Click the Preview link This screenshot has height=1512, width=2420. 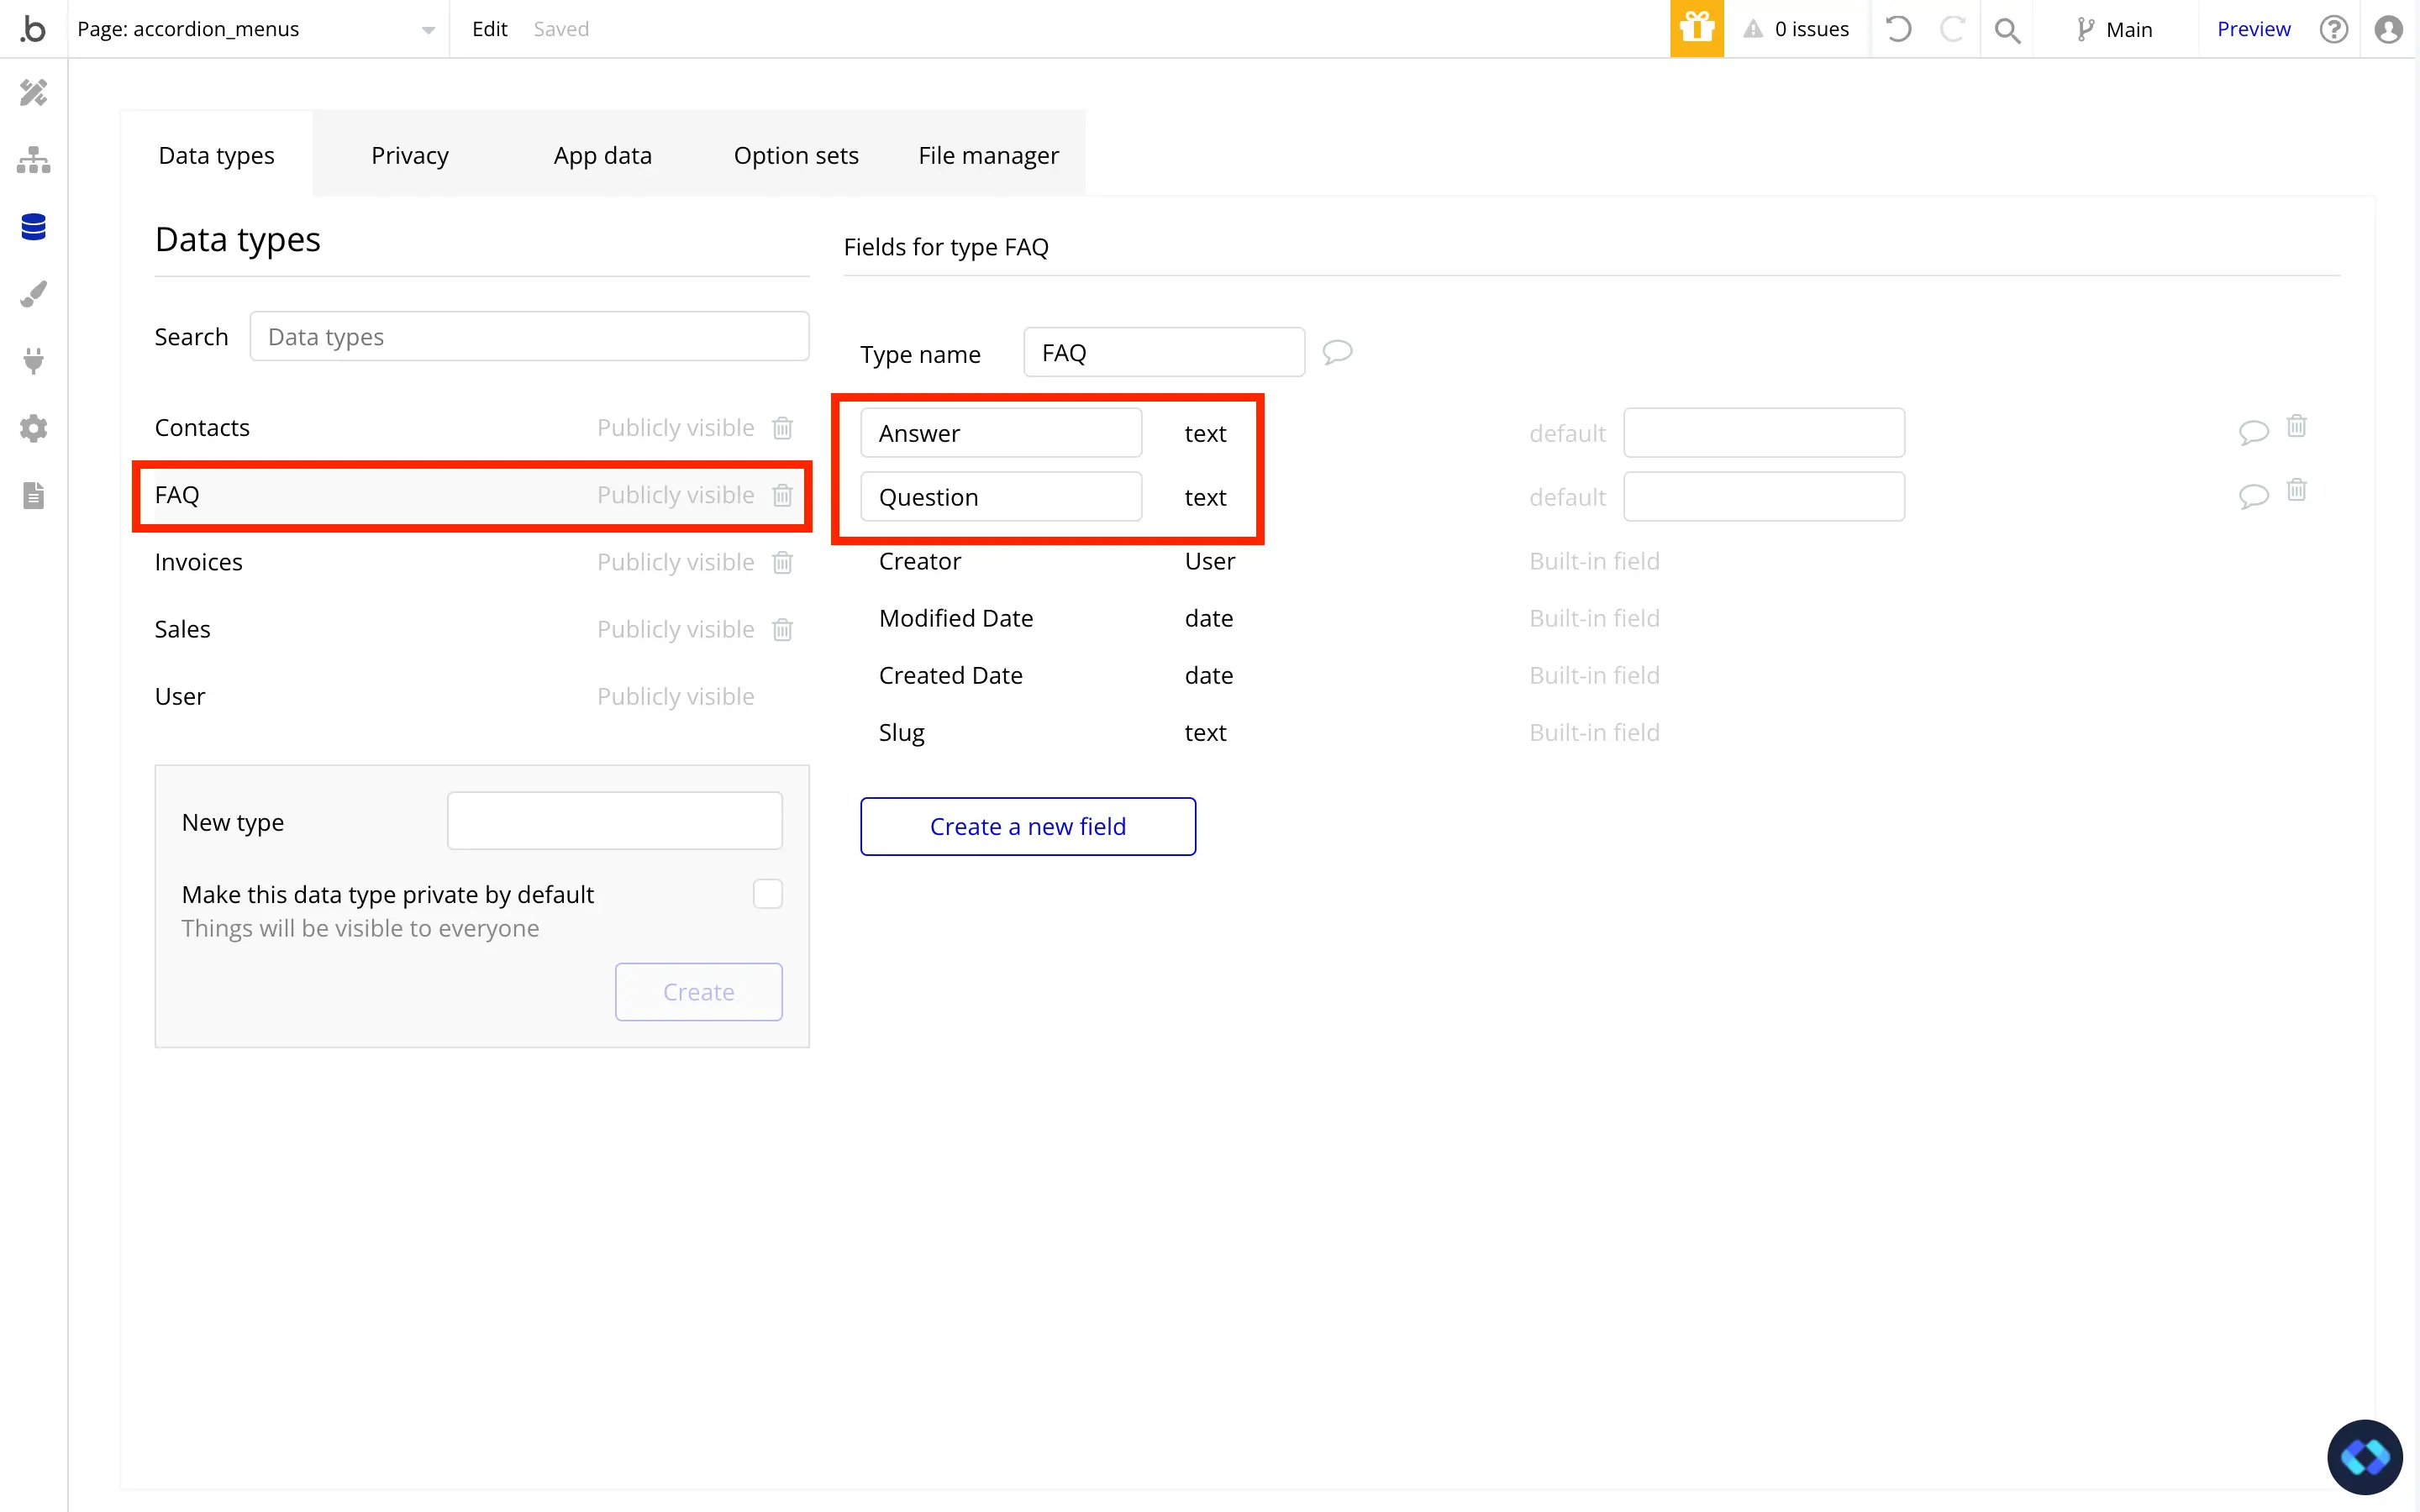(2252, 29)
